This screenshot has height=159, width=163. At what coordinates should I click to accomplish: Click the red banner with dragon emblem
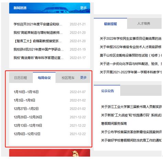pyautogui.click(x=50, y=153)
